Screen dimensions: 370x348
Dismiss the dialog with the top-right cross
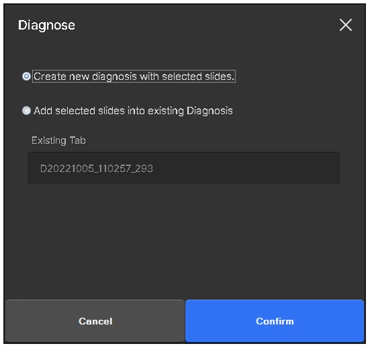[346, 25]
